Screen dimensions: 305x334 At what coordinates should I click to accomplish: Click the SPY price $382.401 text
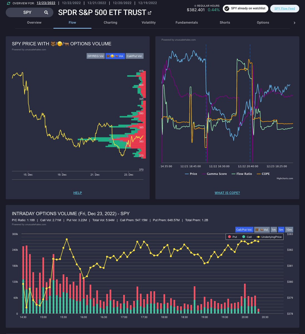pyautogui.click(x=196, y=10)
